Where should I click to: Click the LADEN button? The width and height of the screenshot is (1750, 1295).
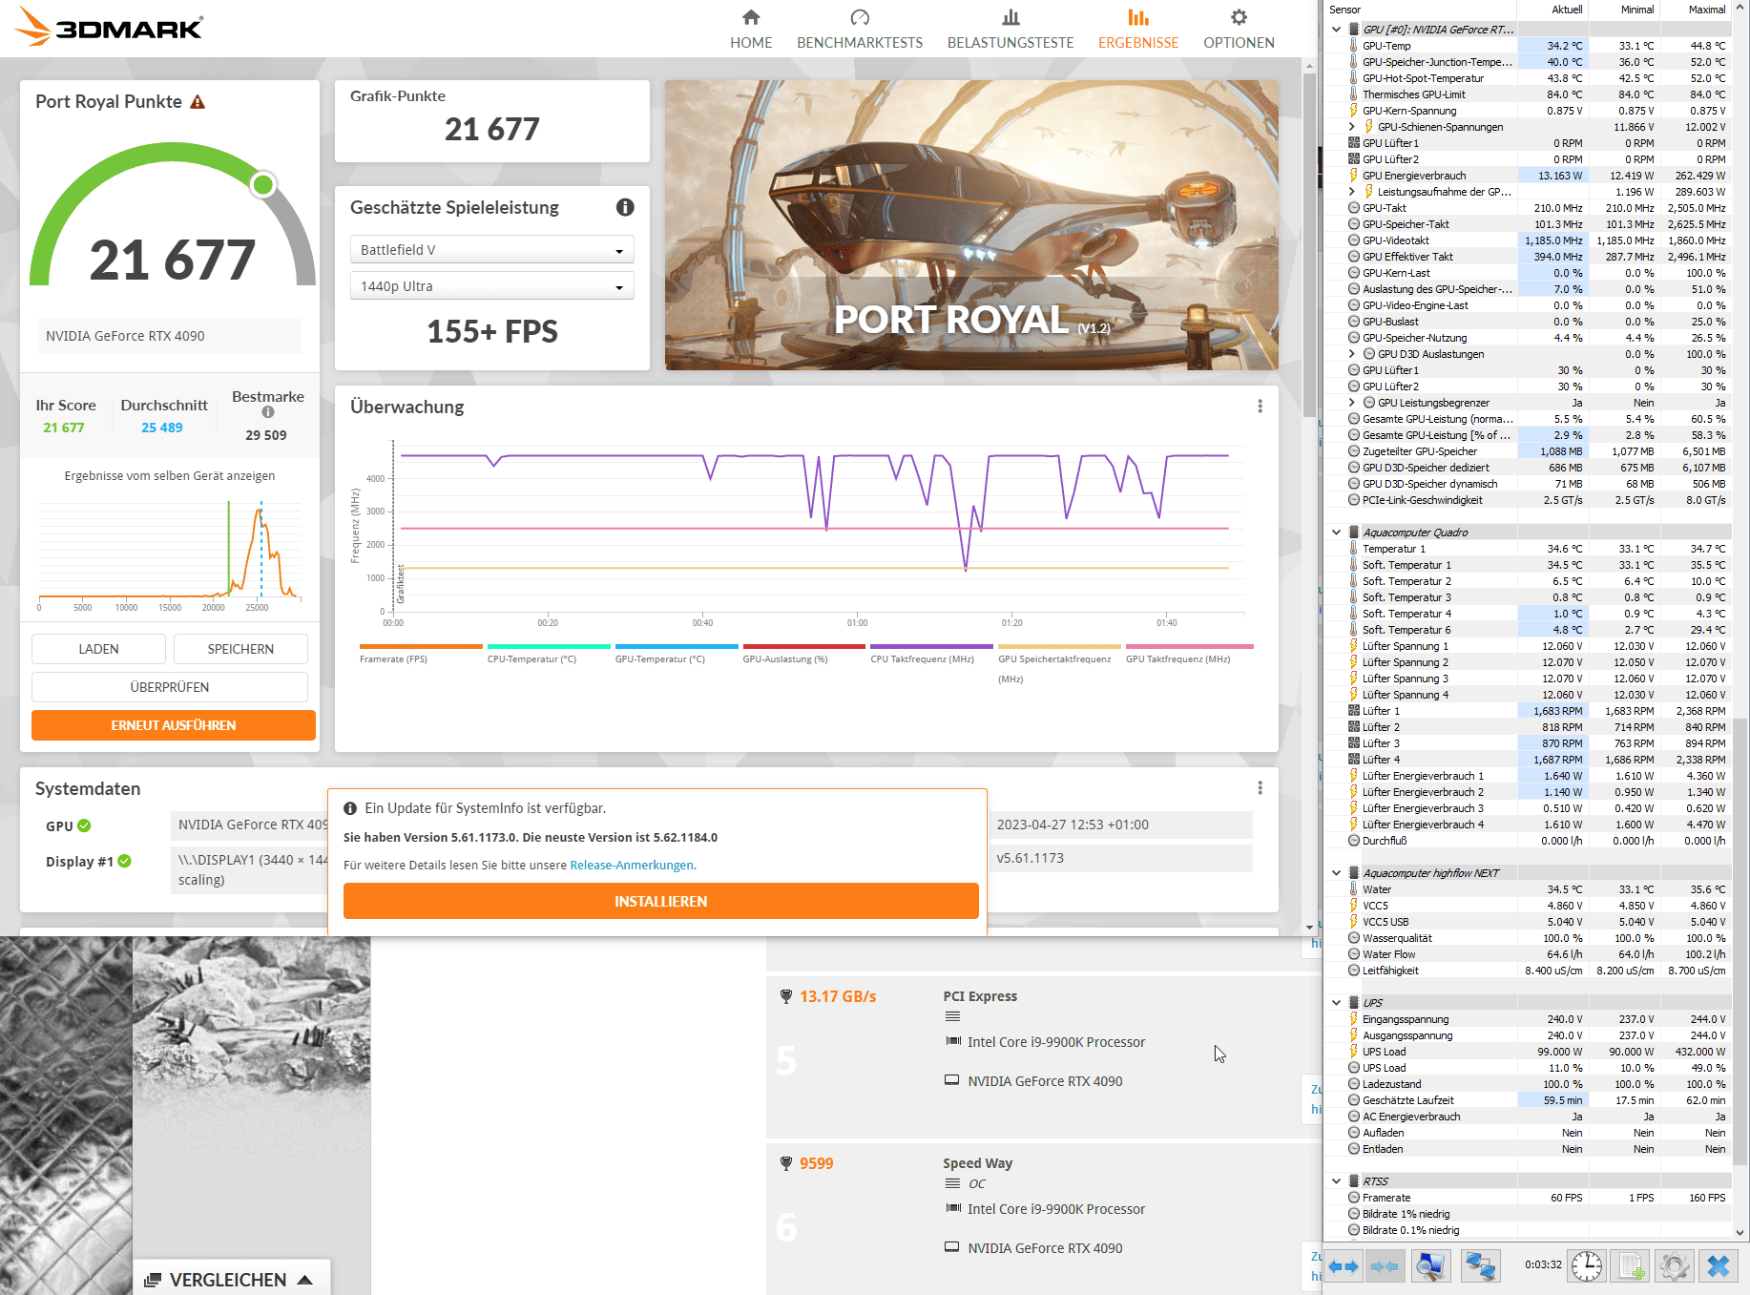(98, 649)
